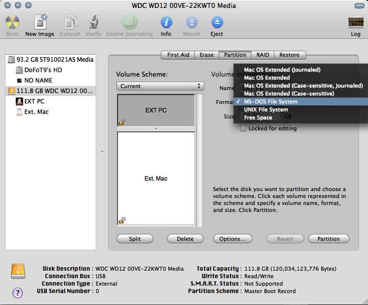Click the USB external drive icon at bottom
Screen dimensions: 368x305
click(18, 271)
